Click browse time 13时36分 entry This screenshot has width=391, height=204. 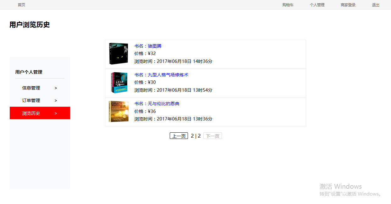point(173,119)
